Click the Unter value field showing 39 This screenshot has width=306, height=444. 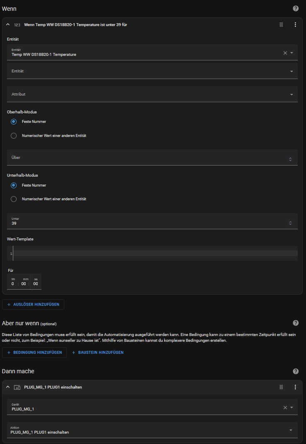(145, 223)
